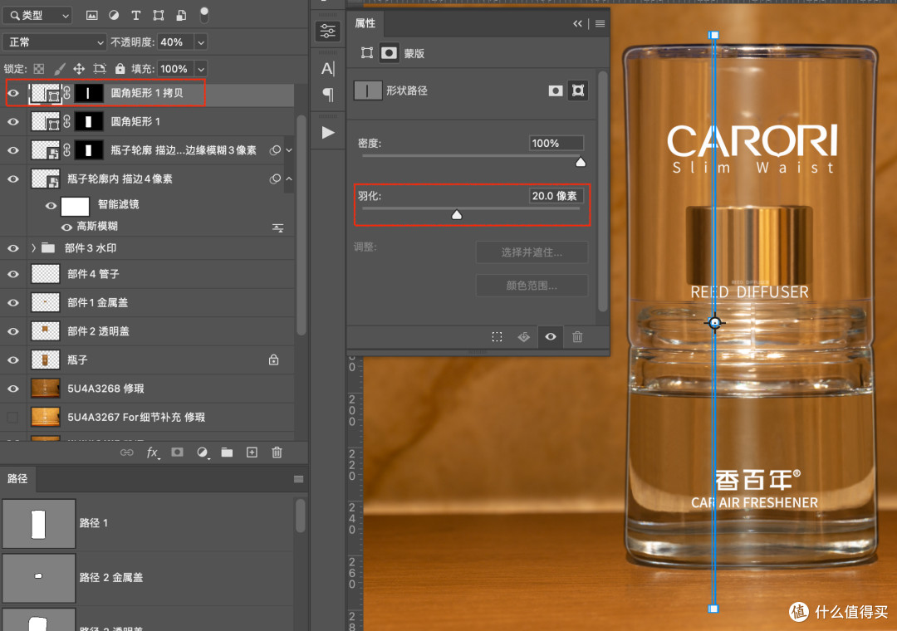The image size is (897, 631).
Task: Click 颜色范围... button
Action: pyautogui.click(x=532, y=285)
